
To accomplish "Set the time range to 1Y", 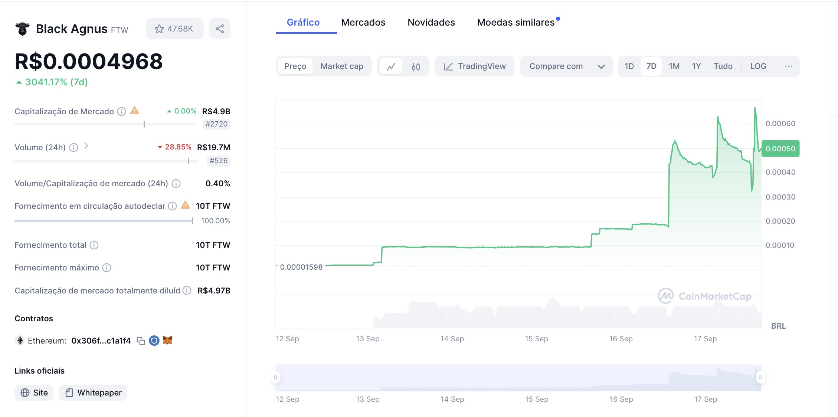I will pos(697,66).
